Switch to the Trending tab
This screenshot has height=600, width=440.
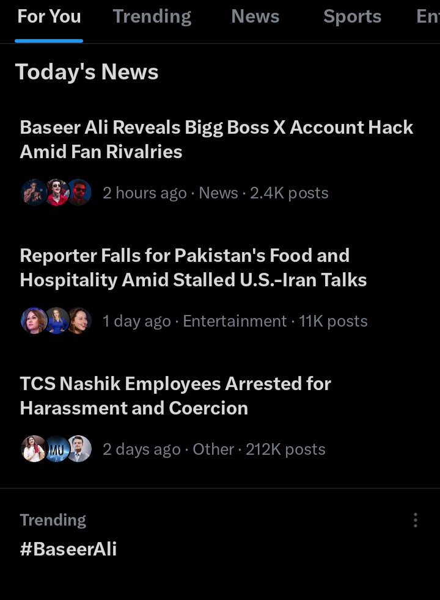pos(152,16)
